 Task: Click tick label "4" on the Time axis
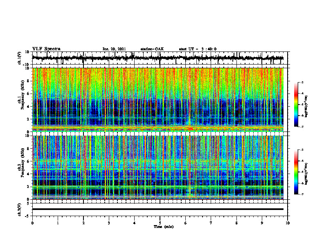pos(135,223)
